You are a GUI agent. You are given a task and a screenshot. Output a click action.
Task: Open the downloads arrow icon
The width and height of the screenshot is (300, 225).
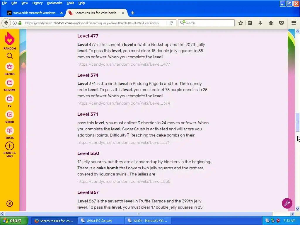pos(260,23)
